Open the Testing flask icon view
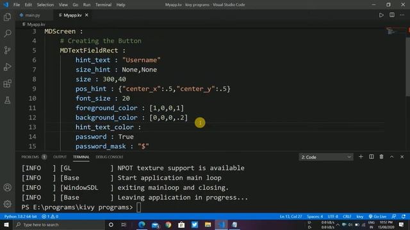The image size is (410, 230). pyautogui.click(x=7, y=100)
